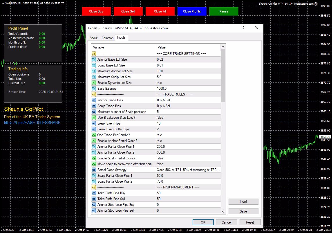Viewport: 333px width, 234px height.
Task: Click the Take Profit Pips Buy row icon
Action: 94,193
